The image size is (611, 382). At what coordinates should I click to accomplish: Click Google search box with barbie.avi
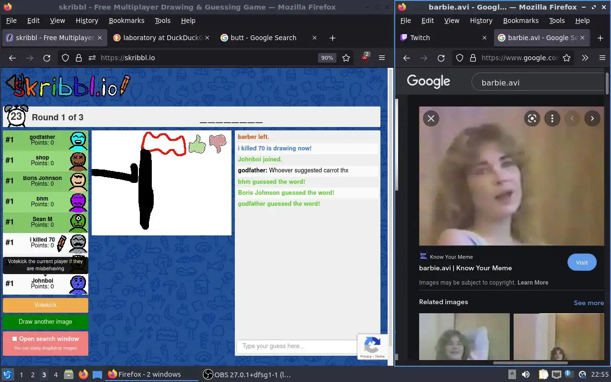tap(539, 83)
